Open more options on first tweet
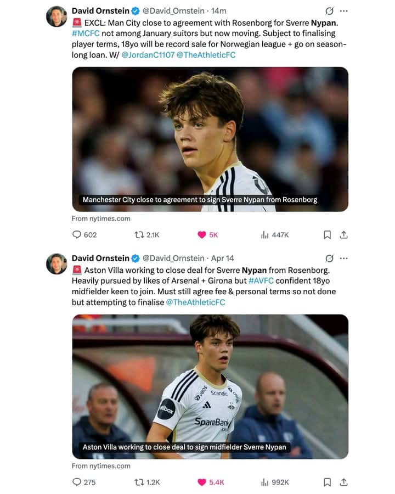The height and width of the screenshot is (494, 395). pyautogui.click(x=343, y=11)
